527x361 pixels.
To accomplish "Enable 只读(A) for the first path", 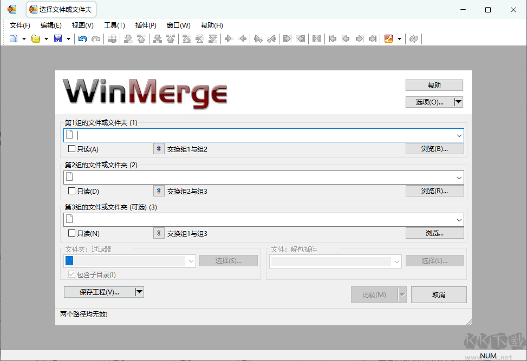I will 70,148.
